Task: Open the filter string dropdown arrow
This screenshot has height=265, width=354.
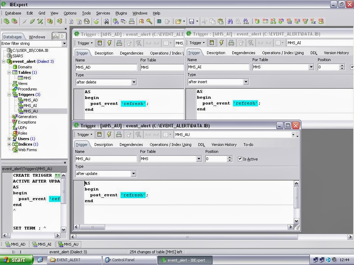Action: (x=64, y=43)
